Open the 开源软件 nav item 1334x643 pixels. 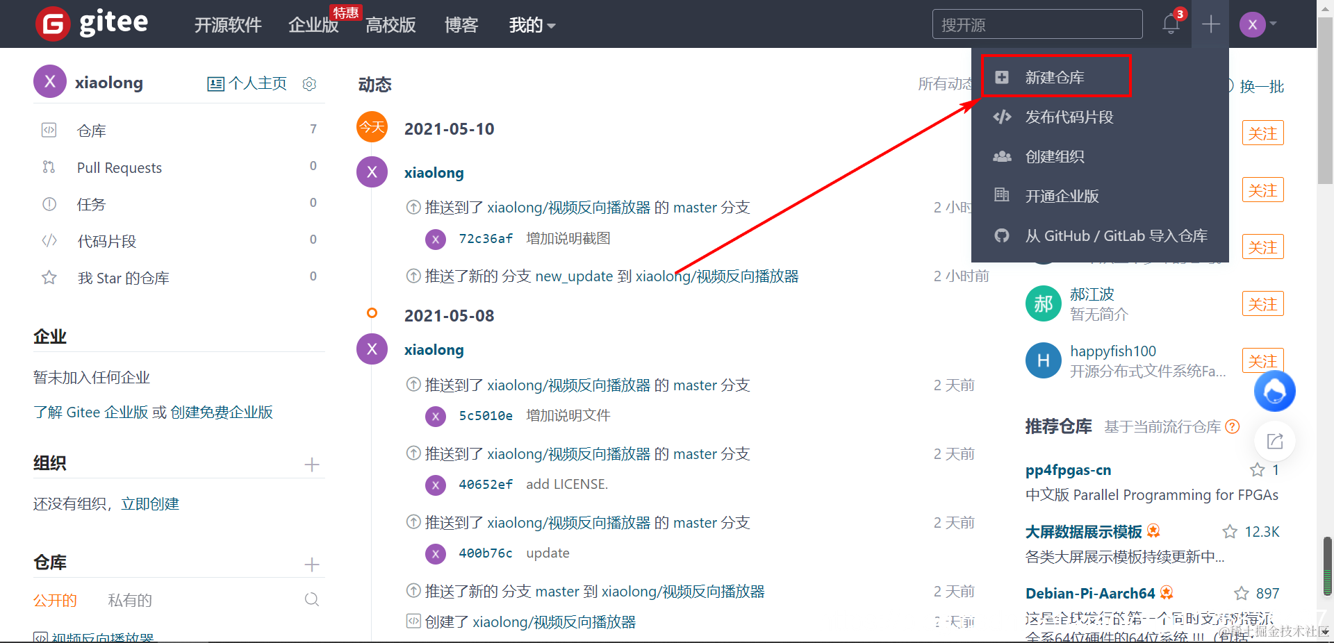pyautogui.click(x=228, y=26)
